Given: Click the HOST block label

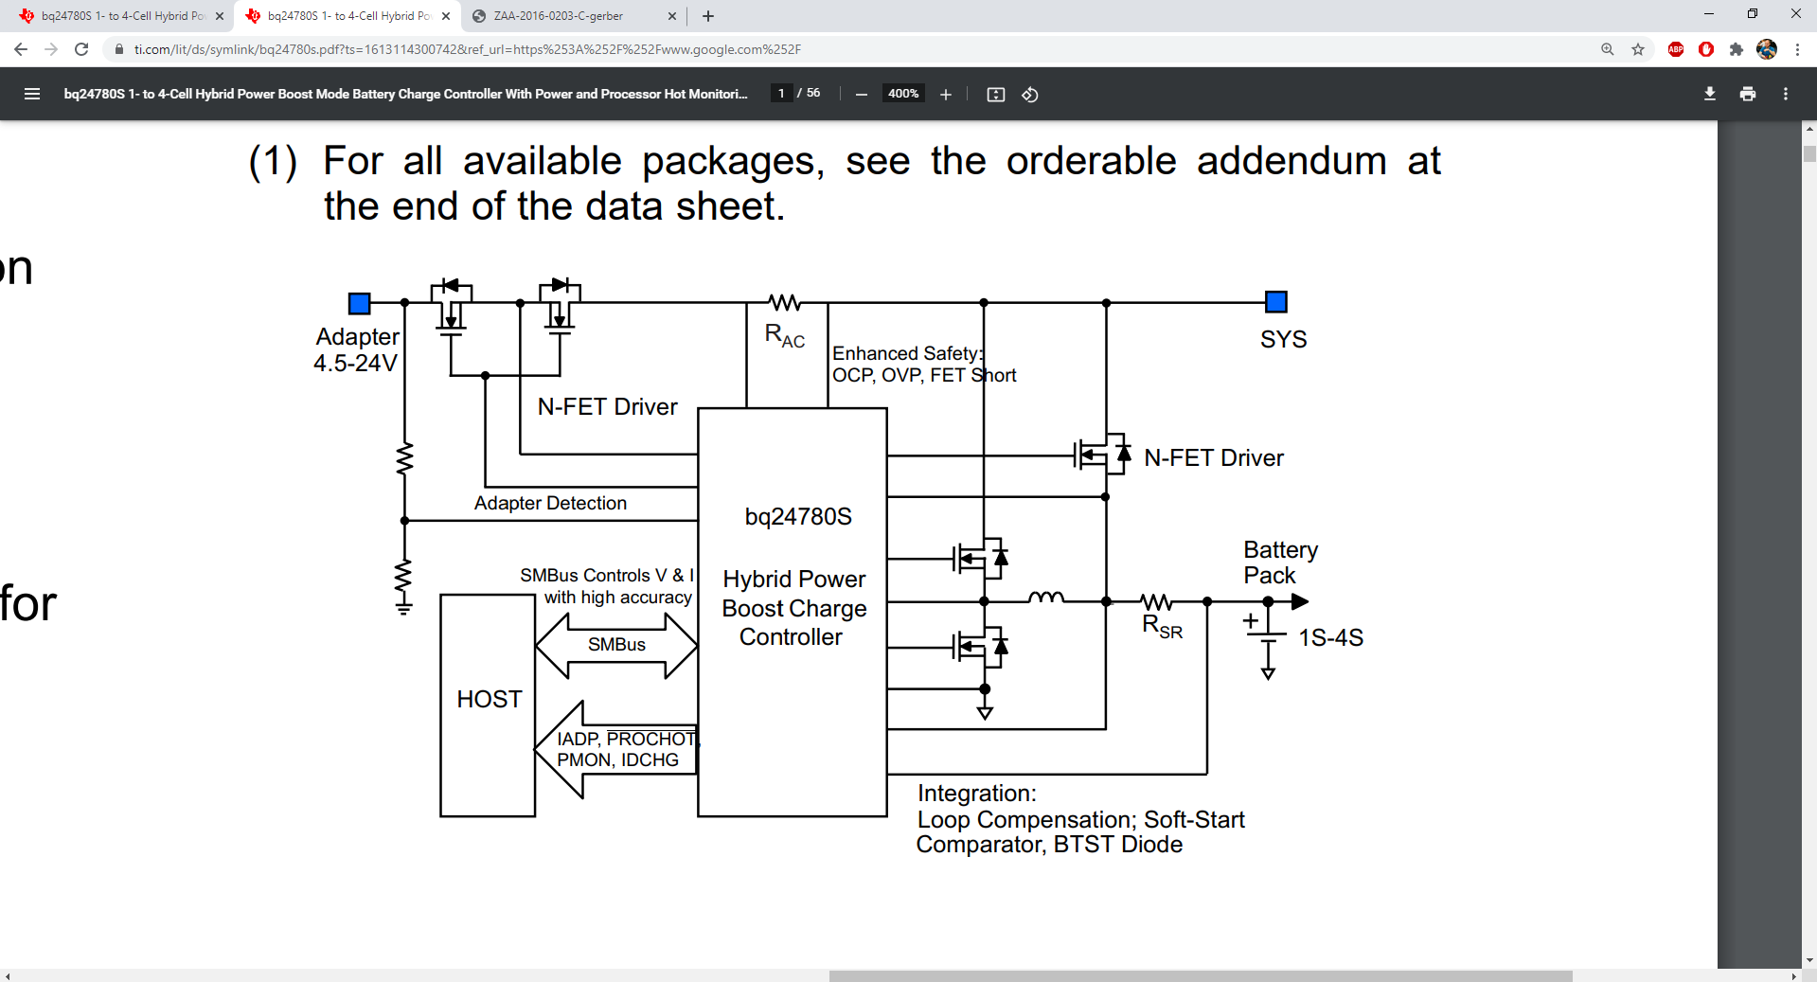Looking at the screenshot, I should pos(490,699).
